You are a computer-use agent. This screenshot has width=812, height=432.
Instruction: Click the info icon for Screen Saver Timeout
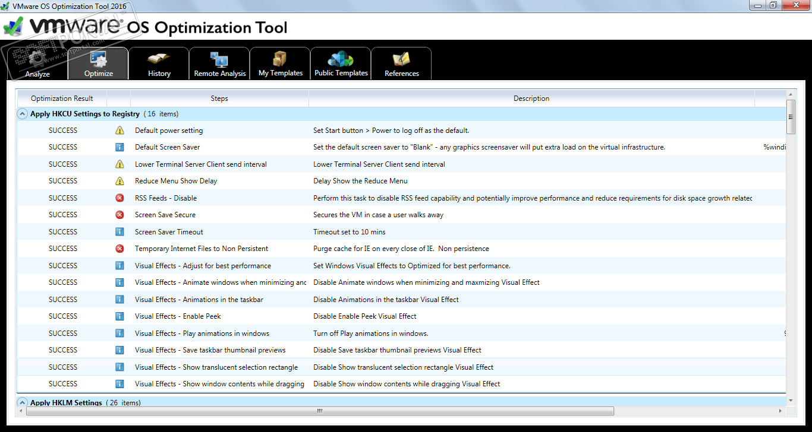(119, 232)
